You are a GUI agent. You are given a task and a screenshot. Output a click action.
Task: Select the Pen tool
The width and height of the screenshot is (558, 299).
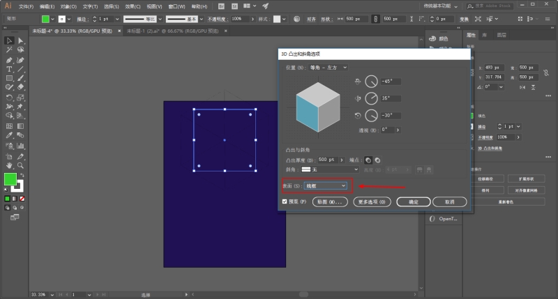coord(9,60)
